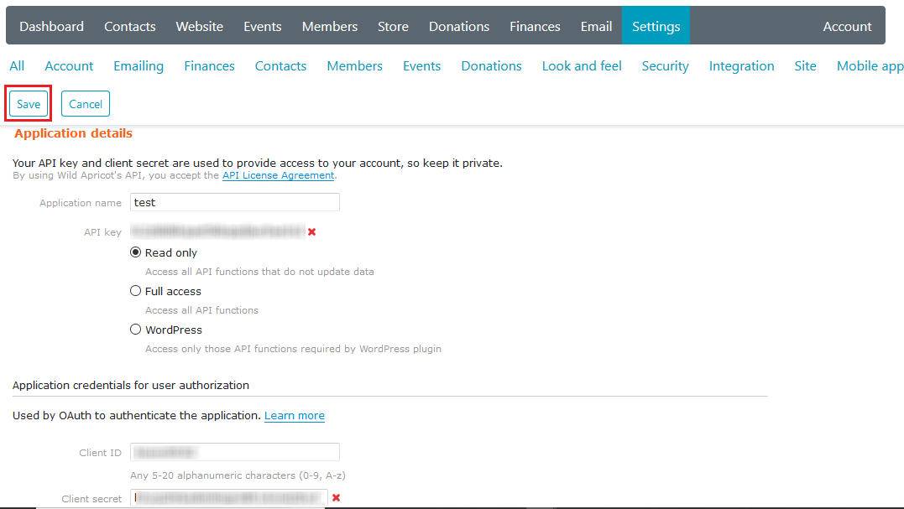Screen dimensions: 904x509
Task: Cancel editing the application
Action: click(85, 103)
